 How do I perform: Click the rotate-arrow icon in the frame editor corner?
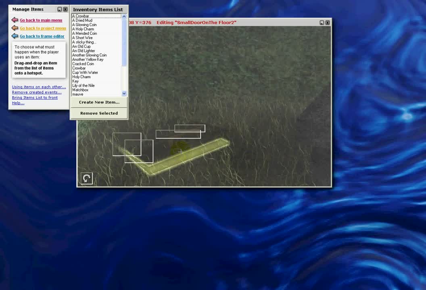[x=86, y=178]
